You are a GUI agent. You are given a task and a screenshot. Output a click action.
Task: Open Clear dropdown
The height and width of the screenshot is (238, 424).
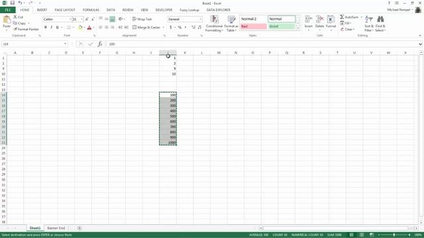(x=347, y=29)
